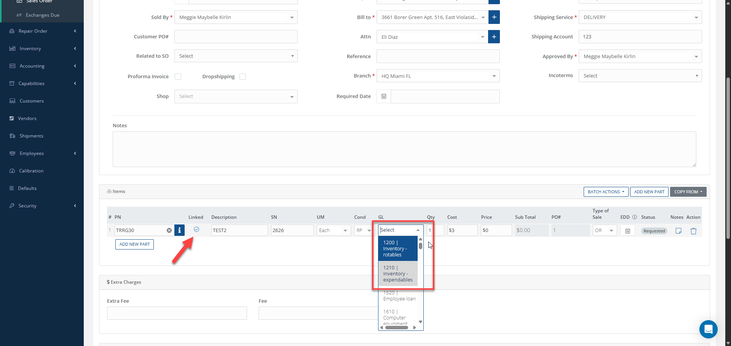Click the BATCH ACTIONS button
731x346 pixels.
pos(606,192)
